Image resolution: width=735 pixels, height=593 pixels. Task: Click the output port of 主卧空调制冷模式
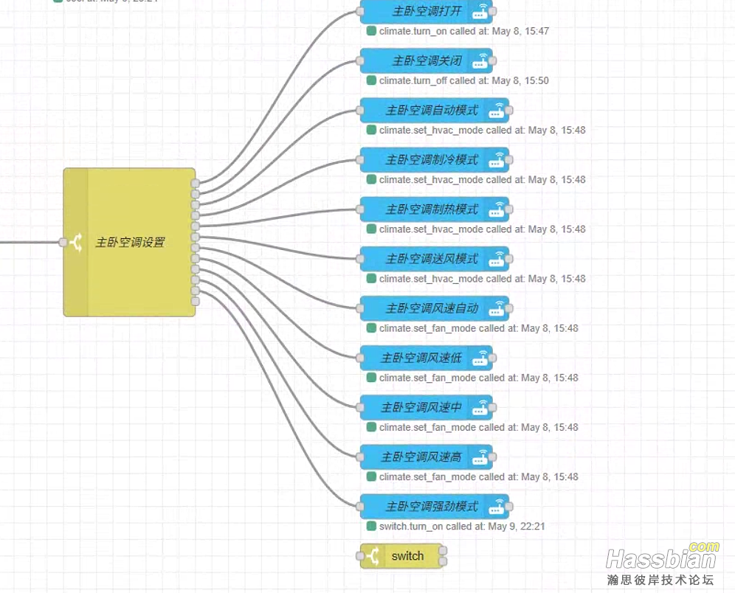[x=509, y=160]
